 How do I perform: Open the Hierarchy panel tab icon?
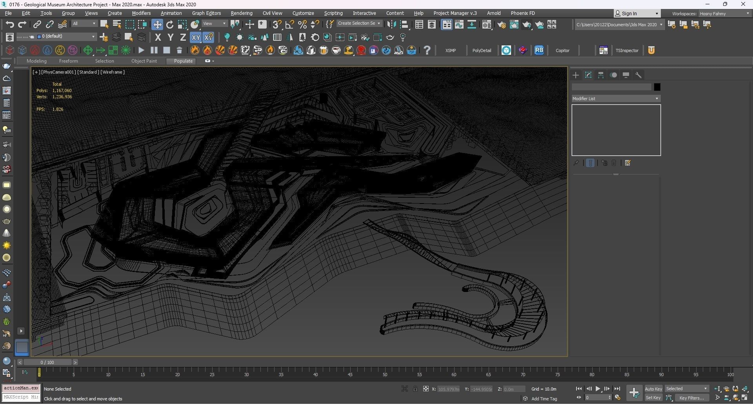[x=601, y=75]
